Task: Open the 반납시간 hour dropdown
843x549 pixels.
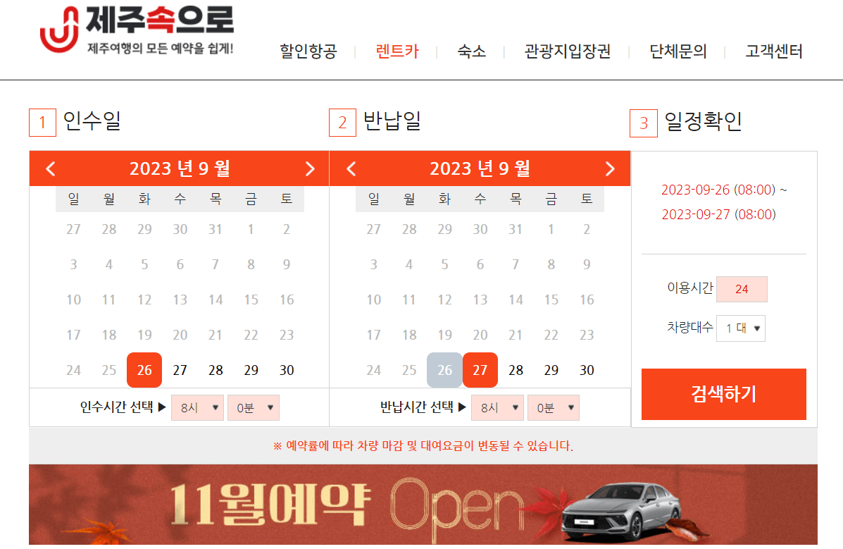Action: (x=497, y=407)
